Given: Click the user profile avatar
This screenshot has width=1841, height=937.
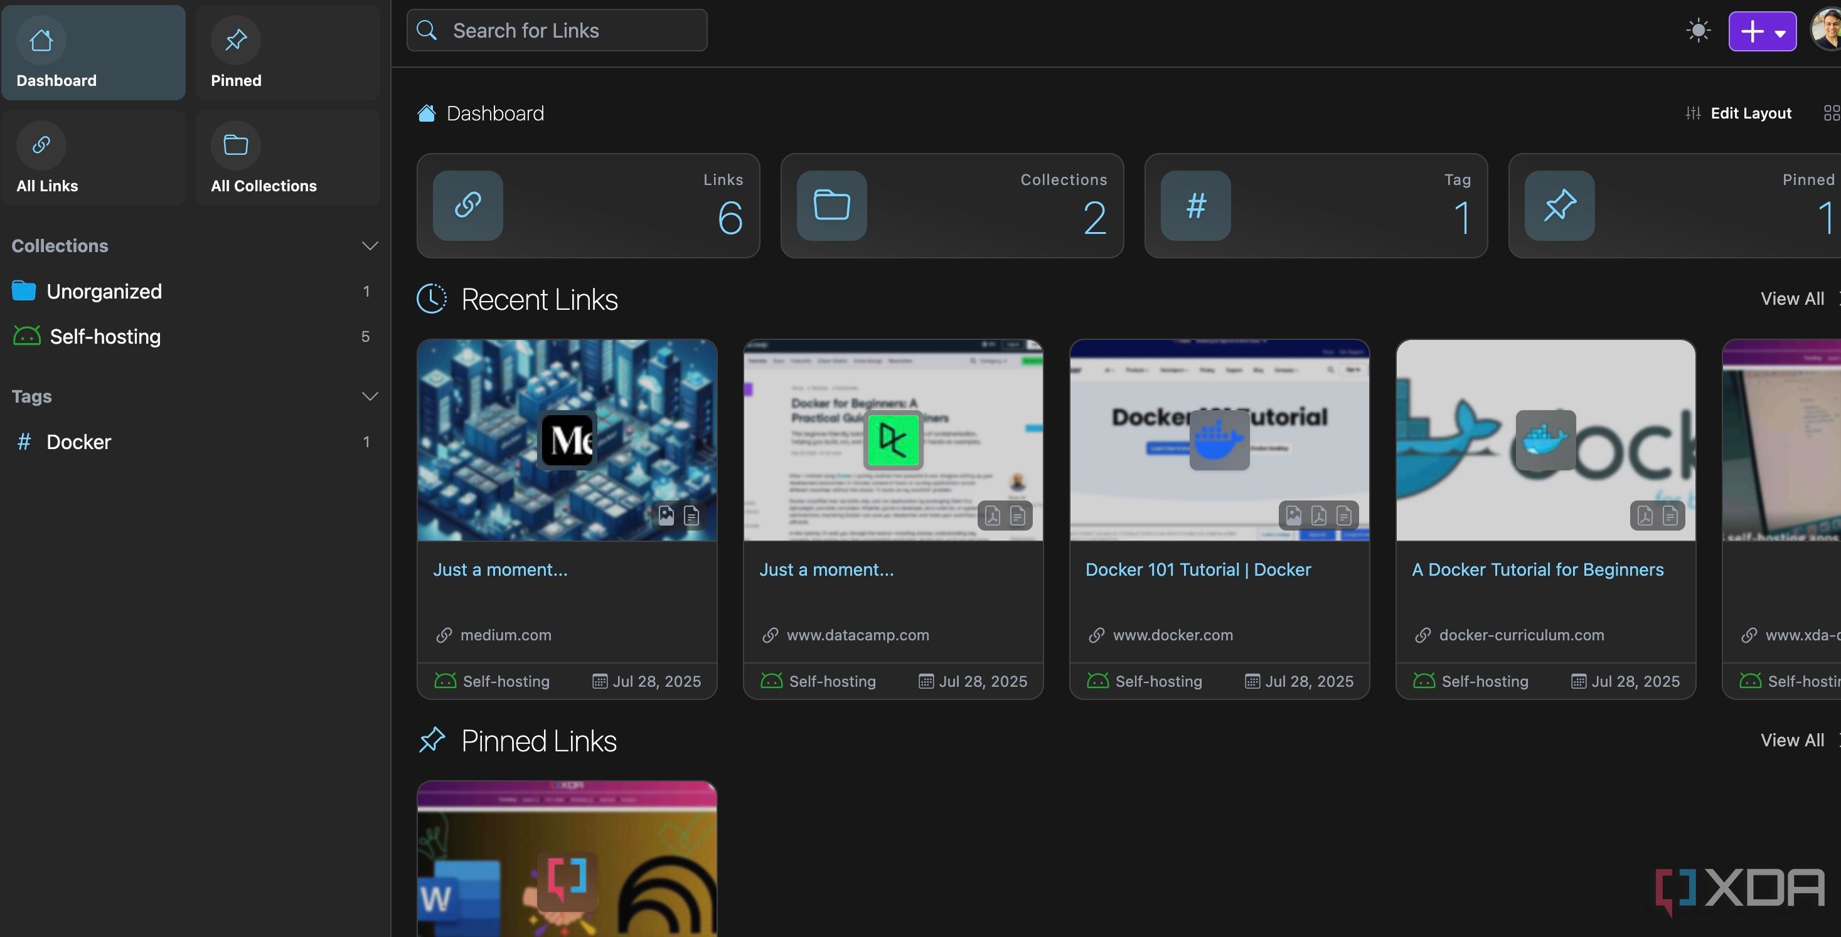Looking at the screenshot, I should pos(1826,30).
